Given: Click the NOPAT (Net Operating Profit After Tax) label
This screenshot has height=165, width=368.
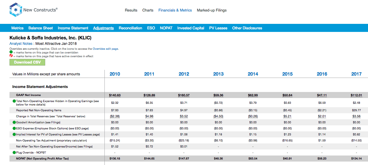Looking at the screenshot, I should 42,159.
